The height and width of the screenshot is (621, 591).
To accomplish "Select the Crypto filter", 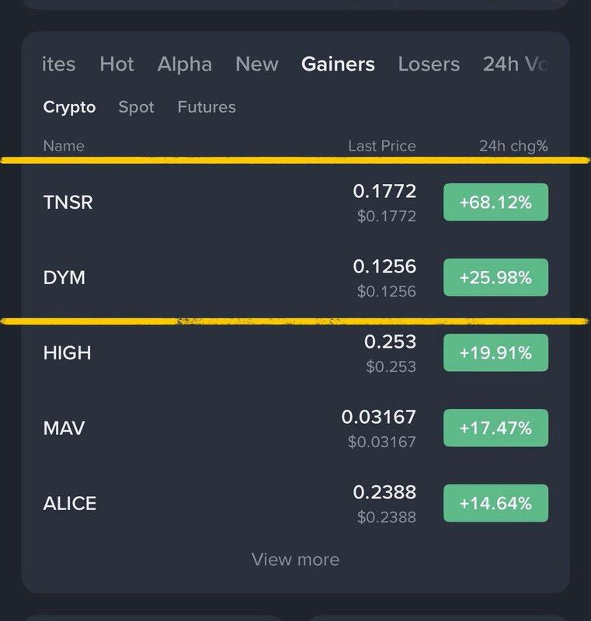I will pos(69,107).
